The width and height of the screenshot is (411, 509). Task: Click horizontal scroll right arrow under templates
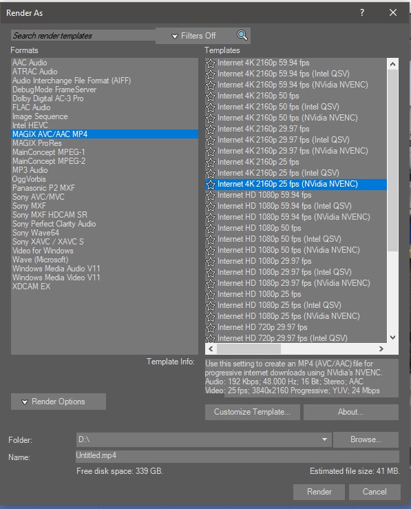pyautogui.click(x=381, y=349)
